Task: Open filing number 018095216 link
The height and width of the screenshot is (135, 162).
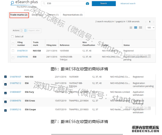Action: (x=15, y=109)
